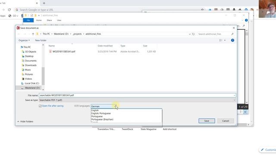The image size is (276, 155).
Task: Open TweetDeck shortcut on new tab page
Action: pyautogui.click(x=128, y=129)
